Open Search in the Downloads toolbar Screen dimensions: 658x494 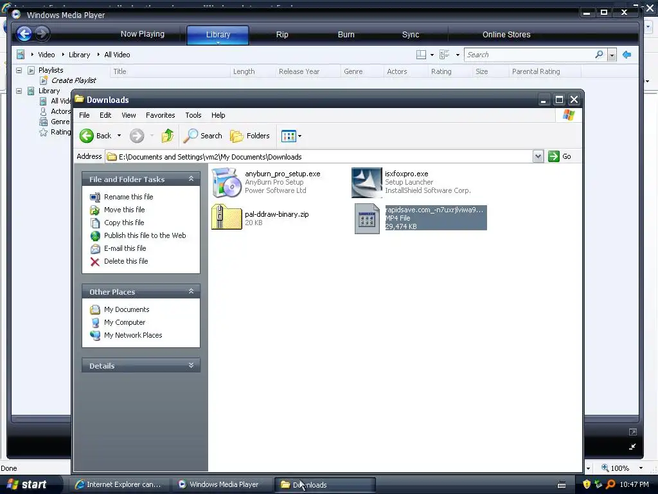click(203, 136)
